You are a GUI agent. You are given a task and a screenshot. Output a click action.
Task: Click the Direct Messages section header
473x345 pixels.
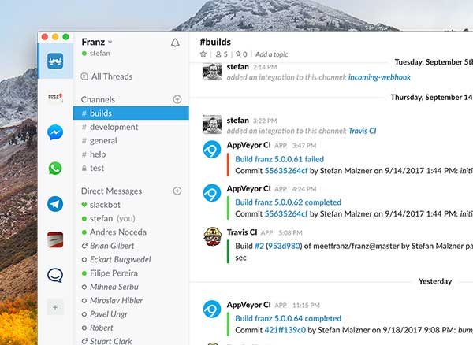click(x=111, y=191)
